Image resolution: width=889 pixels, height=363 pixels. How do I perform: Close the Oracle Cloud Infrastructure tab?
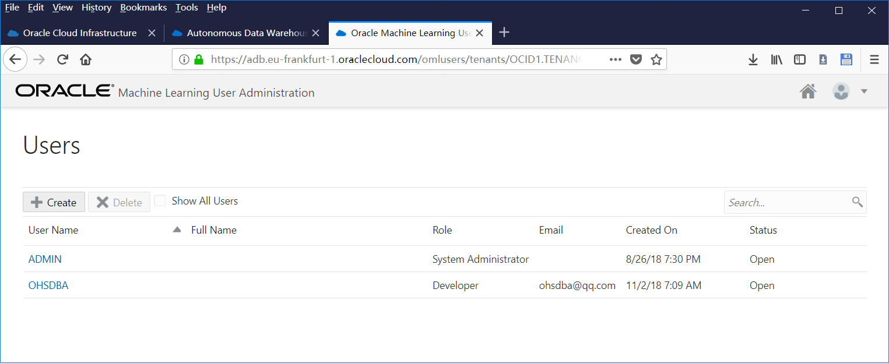152,33
